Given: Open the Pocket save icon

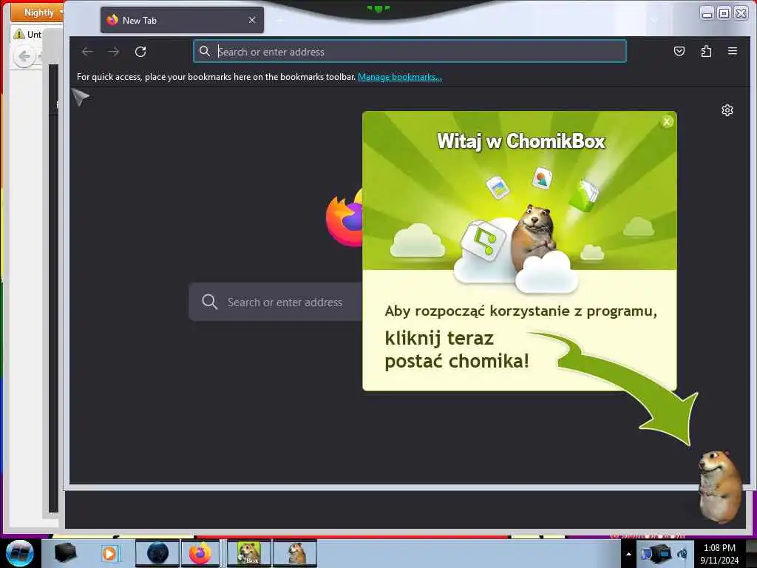Looking at the screenshot, I should (679, 51).
